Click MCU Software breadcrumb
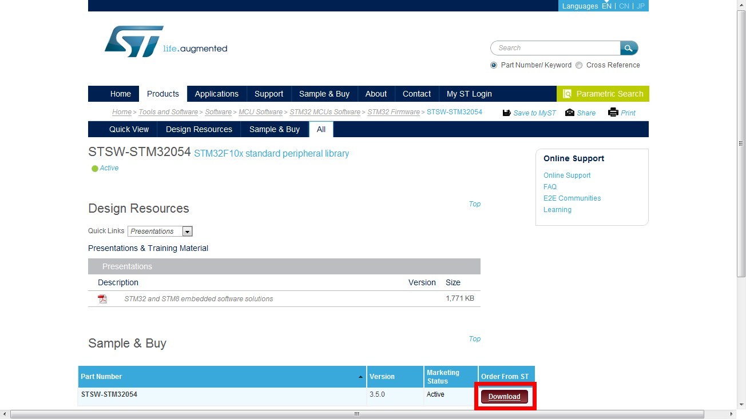746x419 pixels. tap(261, 112)
